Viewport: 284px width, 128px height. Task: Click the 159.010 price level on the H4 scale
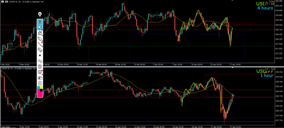pos(279,25)
